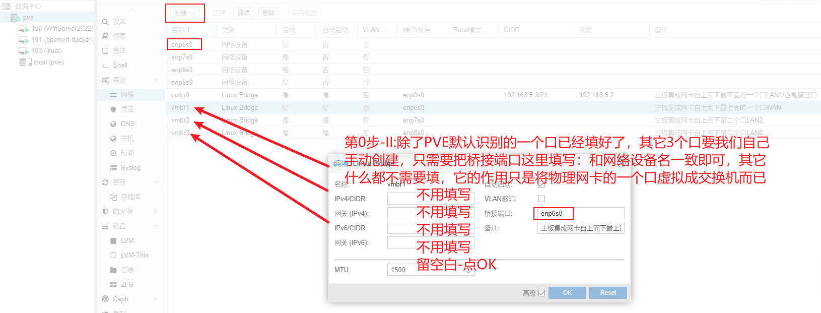Select the Syslog list icon
Image resolution: width=821 pixels, height=313 pixels.
pyautogui.click(x=113, y=168)
